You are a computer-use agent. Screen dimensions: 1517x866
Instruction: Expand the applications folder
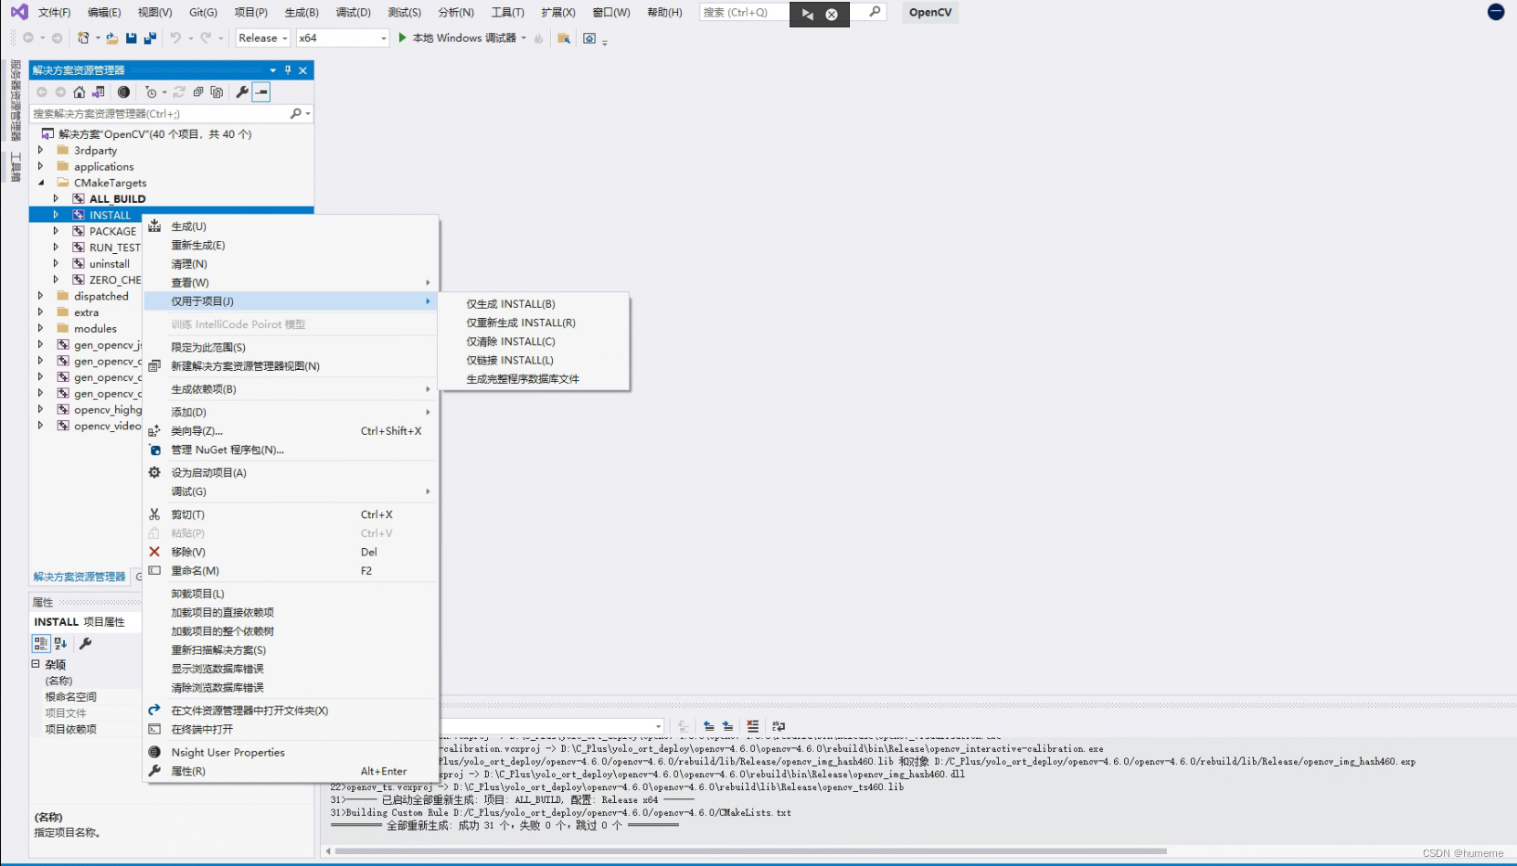click(x=40, y=166)
